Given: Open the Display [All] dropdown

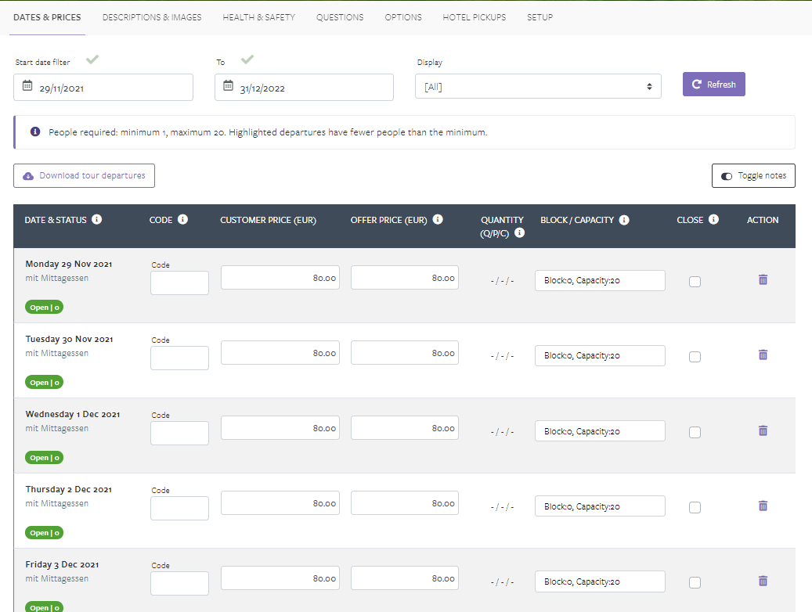Looking at the screenshot, I should (538, 86).
